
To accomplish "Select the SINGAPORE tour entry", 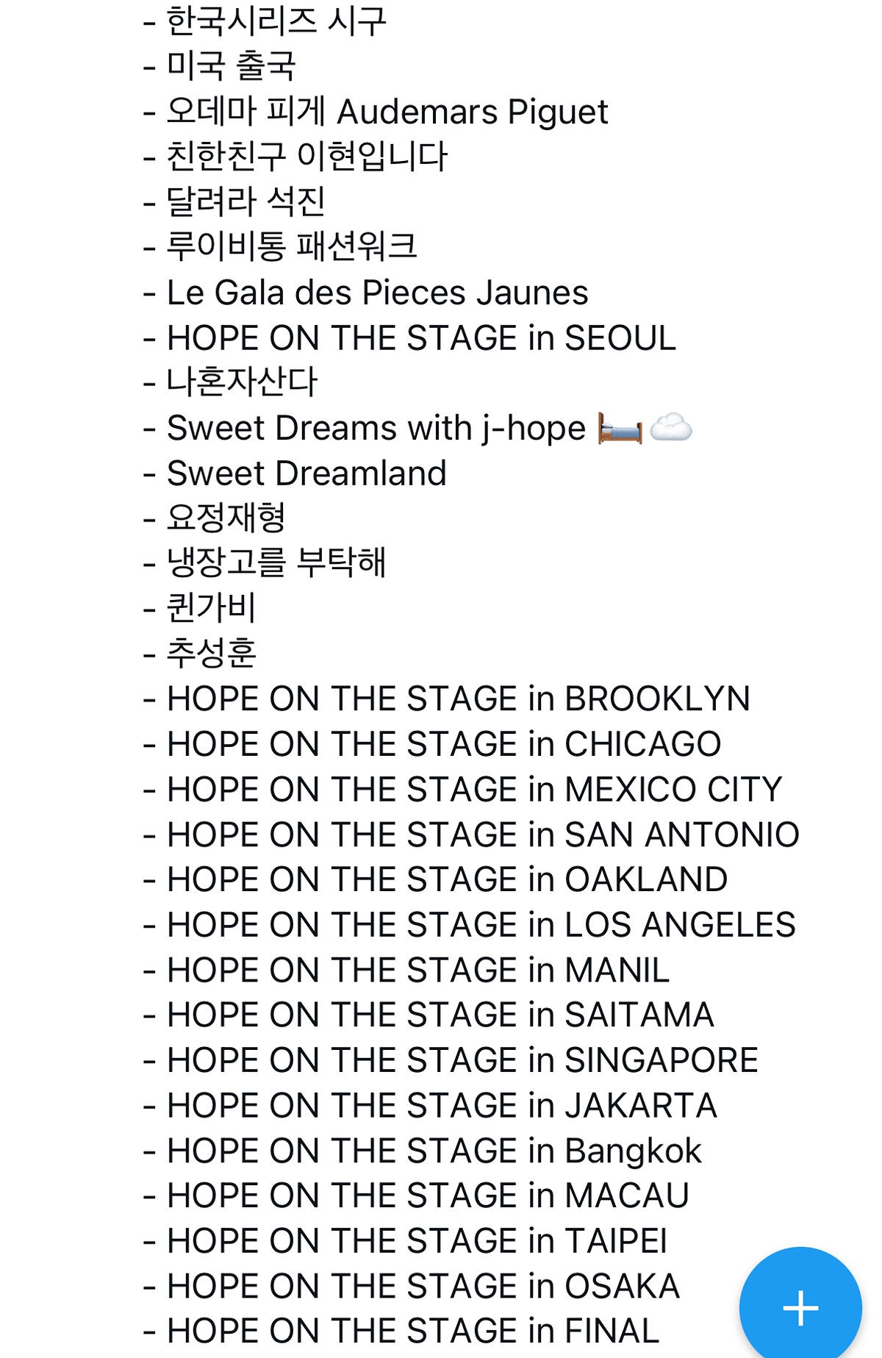I will pos(462,1060).
